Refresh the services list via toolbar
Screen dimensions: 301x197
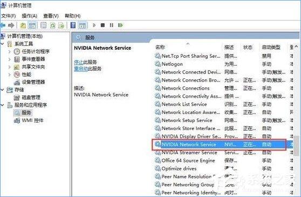pyautogui.click(x=53, y=25)
